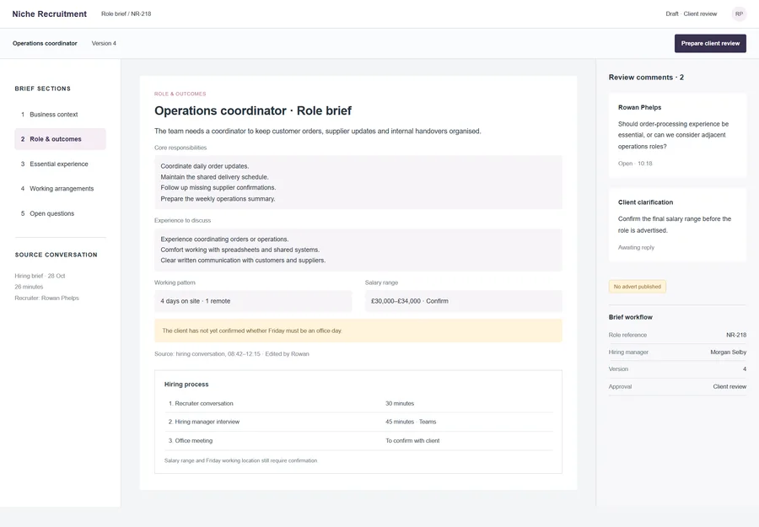Click Office meeting row
Viewport: 759px width, 527px height.
coord(358,441)
